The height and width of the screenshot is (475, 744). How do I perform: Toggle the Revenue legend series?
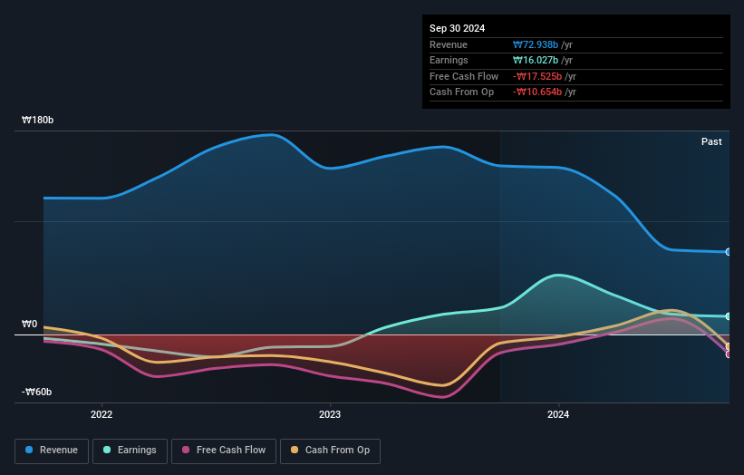click(52, 451)
